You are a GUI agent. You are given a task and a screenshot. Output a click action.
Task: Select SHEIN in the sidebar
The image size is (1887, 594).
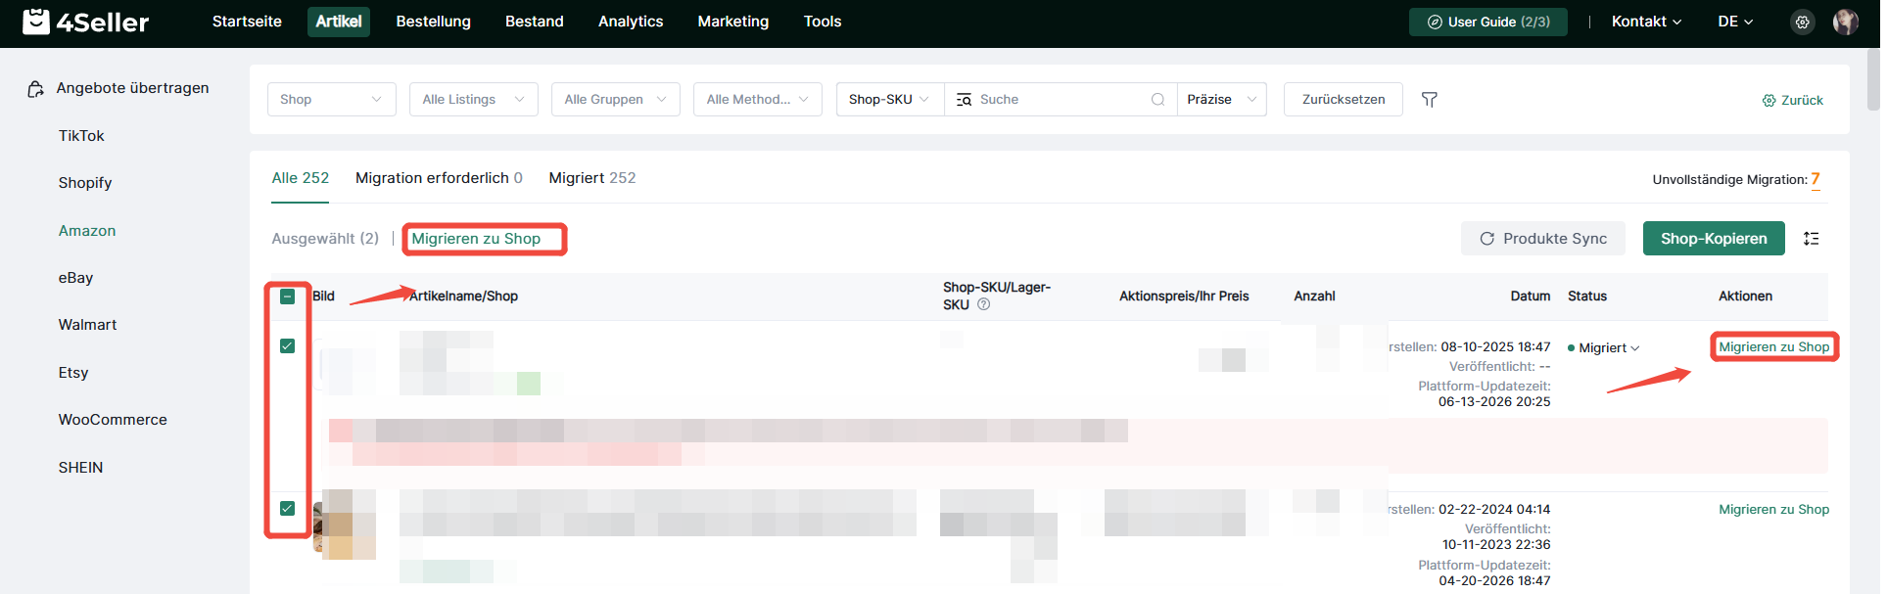point(80,468)
